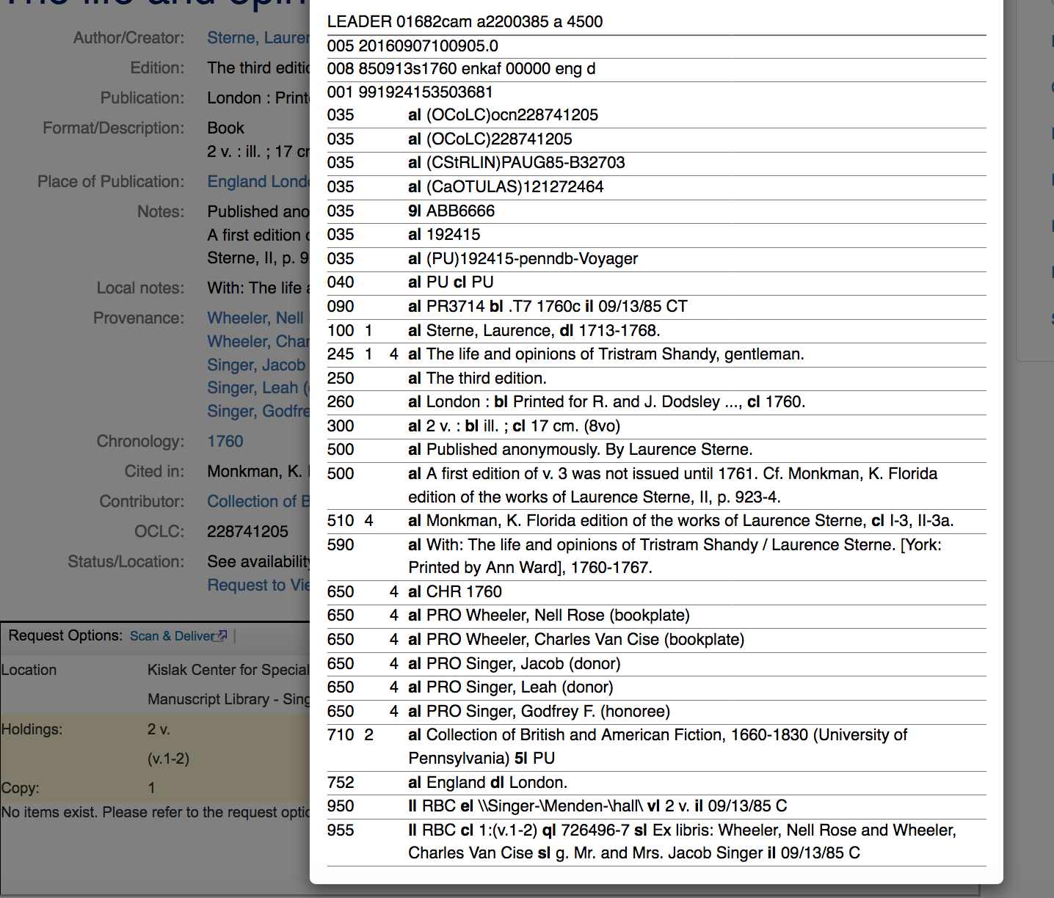The width and height of the screenshot is (1054, 898).
Task: Click the (PU)192415-penndb-Voyager value
Action: point(532,259)
